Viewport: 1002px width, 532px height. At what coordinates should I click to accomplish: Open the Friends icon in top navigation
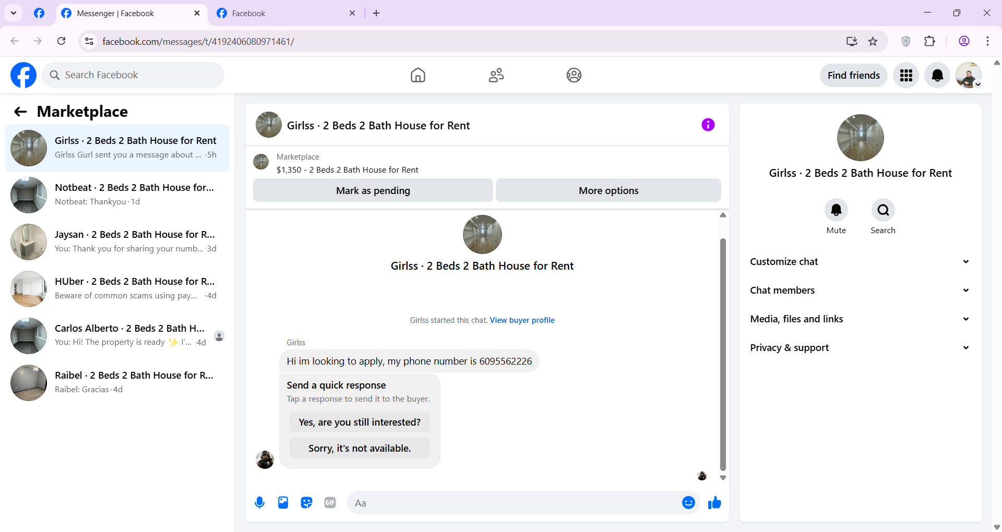496,75
